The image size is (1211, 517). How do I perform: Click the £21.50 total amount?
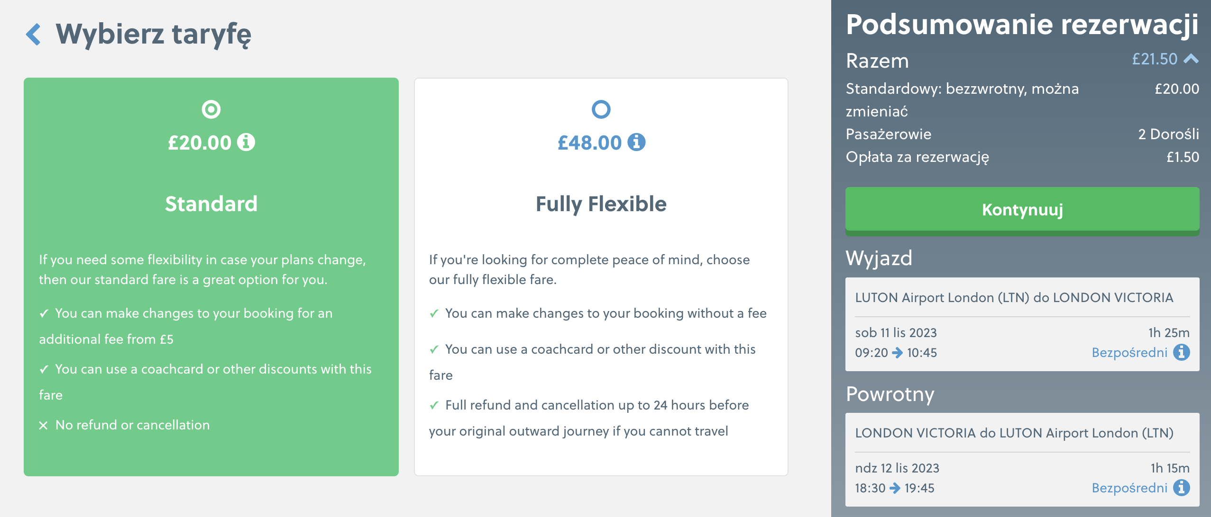point(1155,59)
